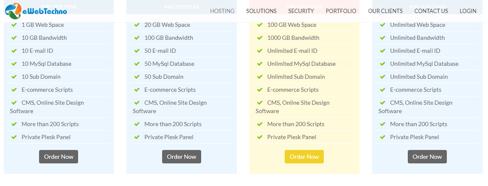
Task: Click the checkmark beside 20 GB Web Space
Action: (137, 25)
